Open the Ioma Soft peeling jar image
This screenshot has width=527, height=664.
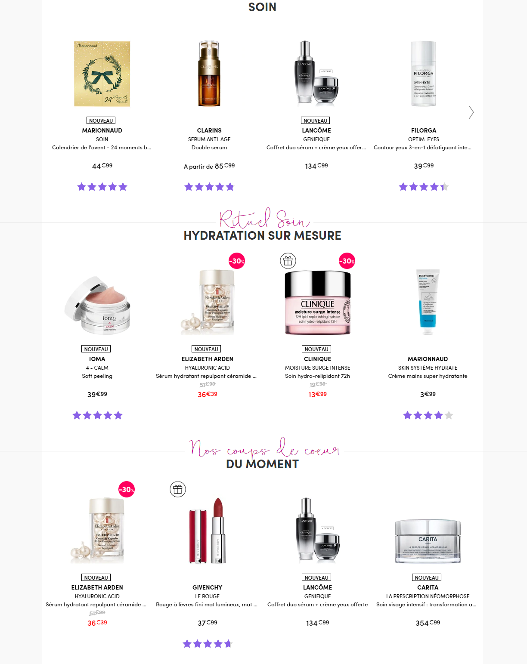97,305
